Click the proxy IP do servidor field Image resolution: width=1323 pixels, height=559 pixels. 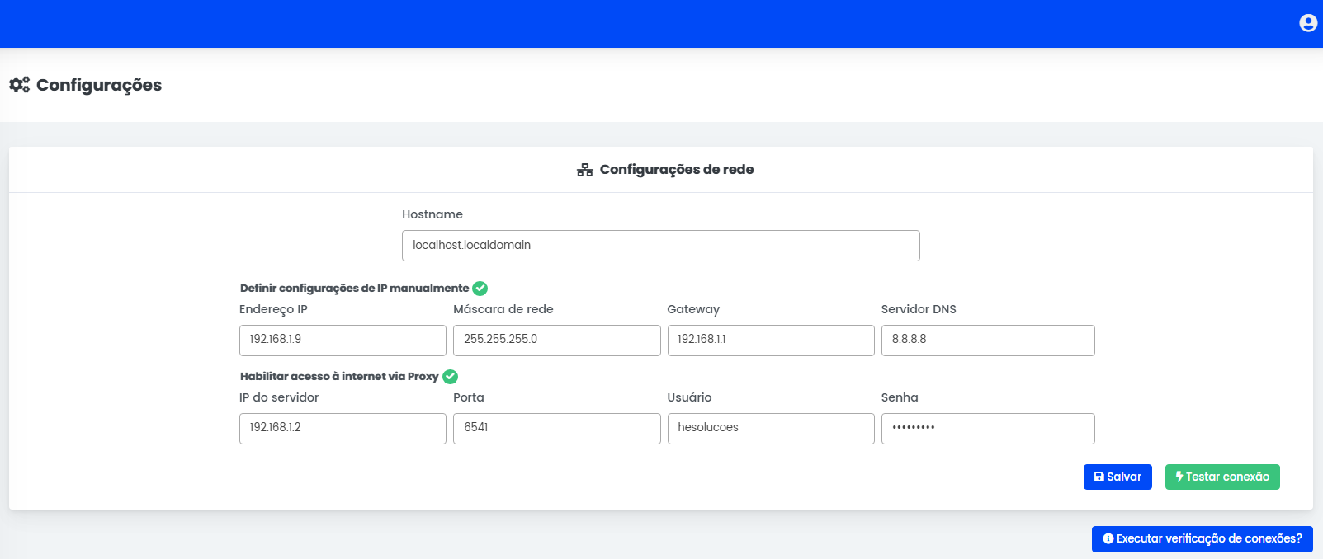343,428
